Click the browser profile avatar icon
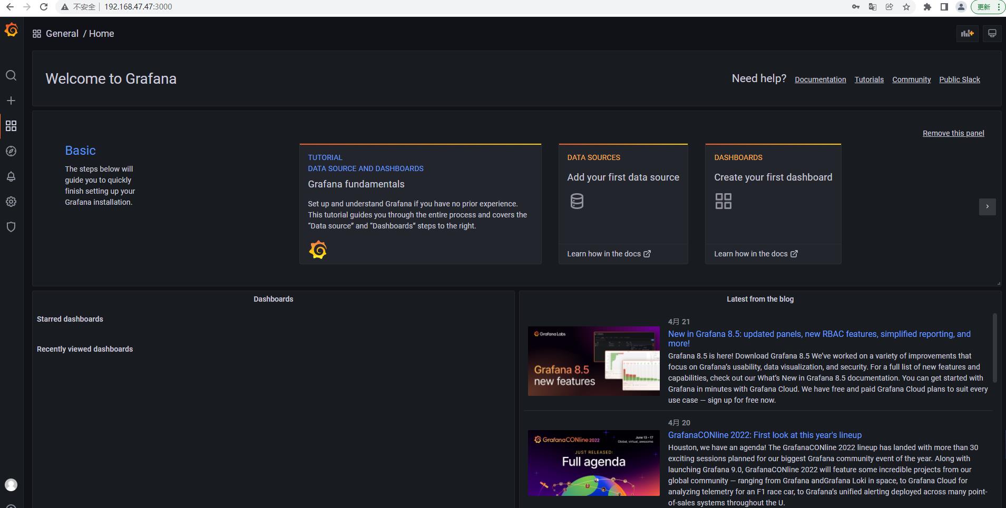This screenshot has height=508, width=1006. (x=961, y=7)
